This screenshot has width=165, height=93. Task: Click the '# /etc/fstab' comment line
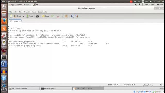(15, 28)
